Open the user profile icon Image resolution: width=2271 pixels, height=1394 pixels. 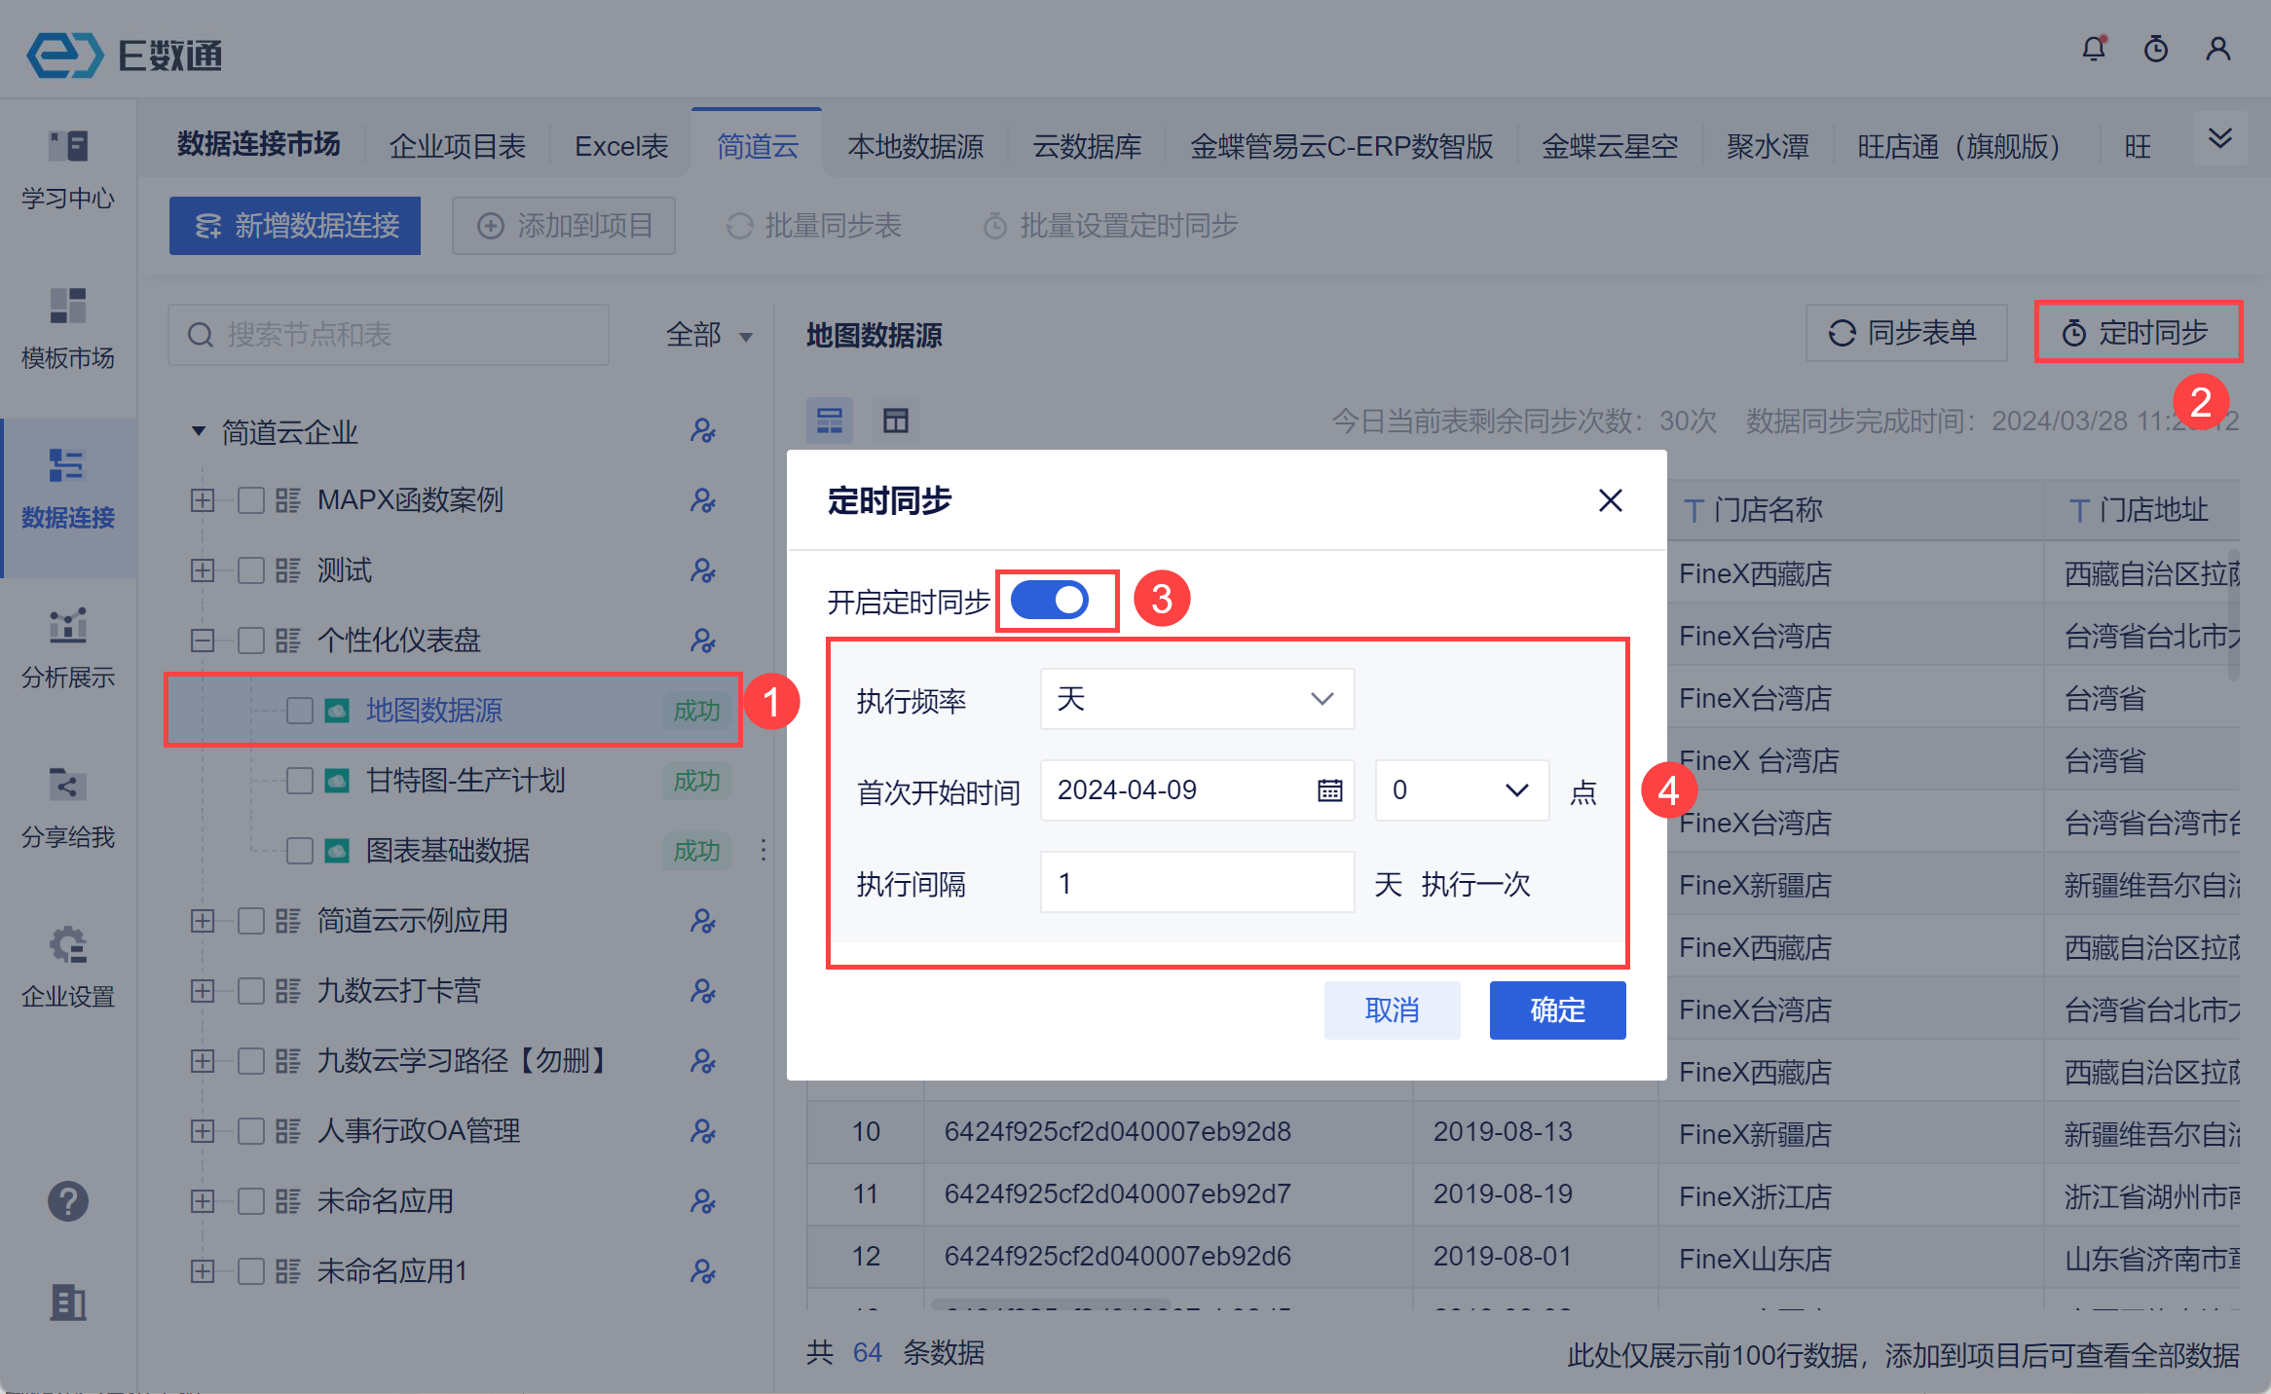click(x=2217, y=49)
